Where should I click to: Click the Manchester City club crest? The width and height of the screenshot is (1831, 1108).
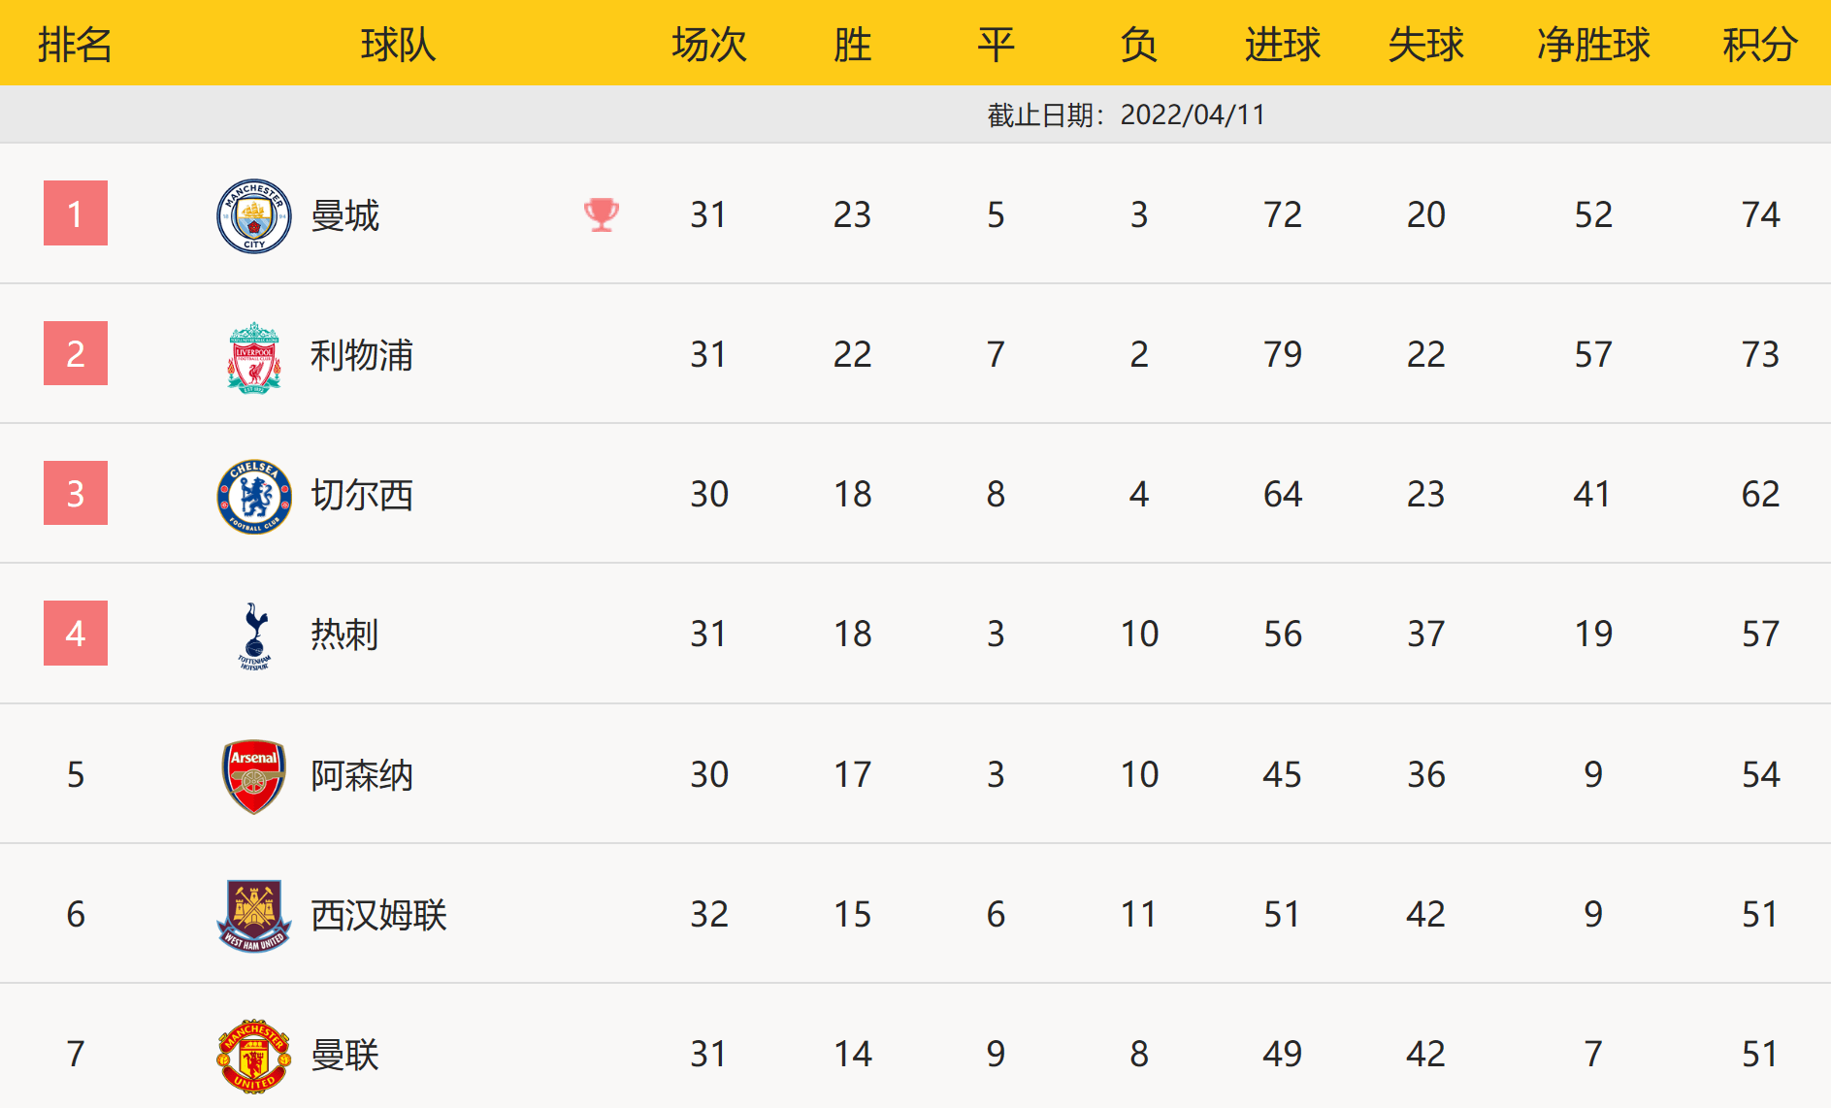253,215
